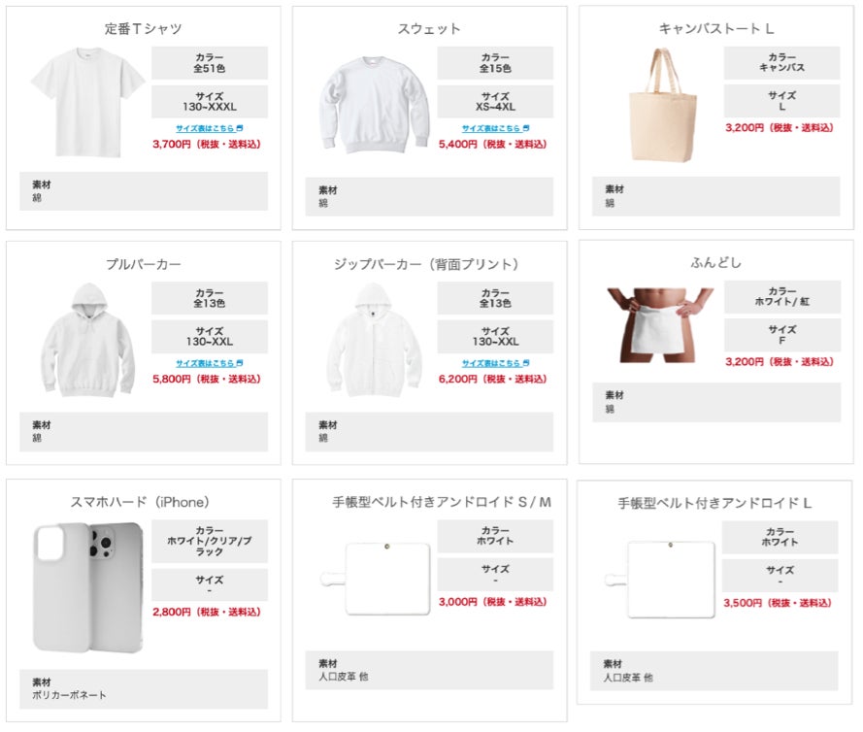The image size is (863, 732).
Task: Click the white sweatshirt product image
Action: (x=374, y=107)
